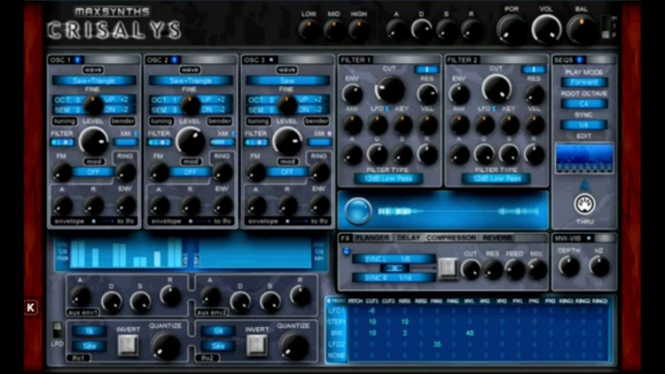Click the left step sequencer bar display
The width and height of the screenshot is (665, 374).
point(126,253)
